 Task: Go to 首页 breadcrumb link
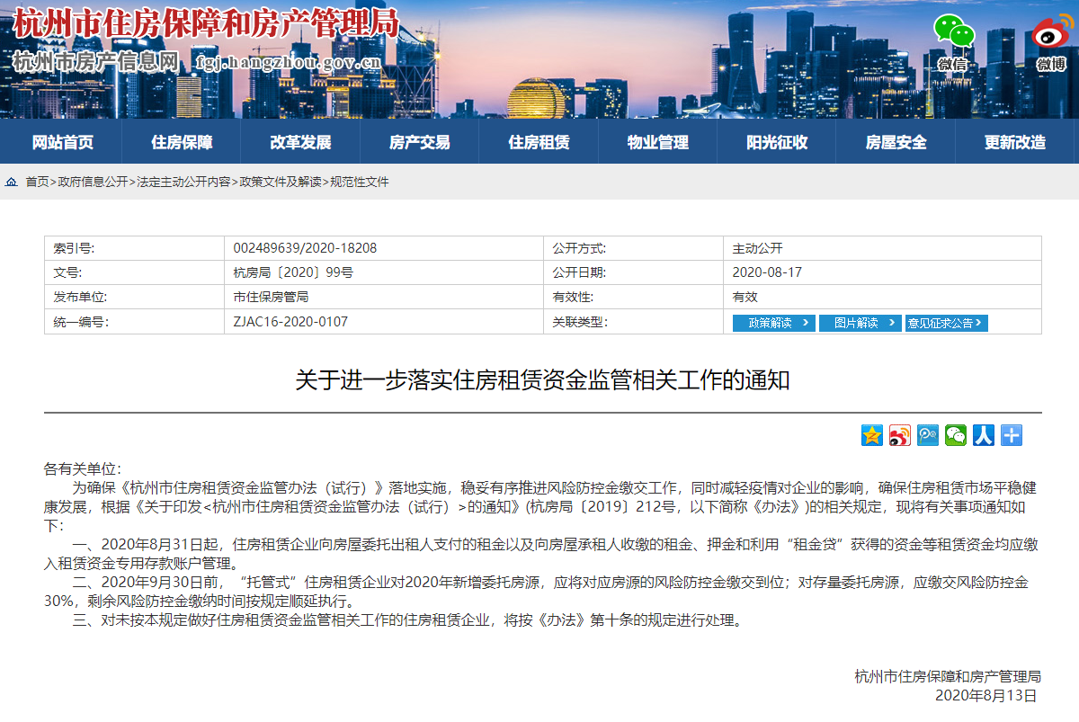[x=37, y=182]
